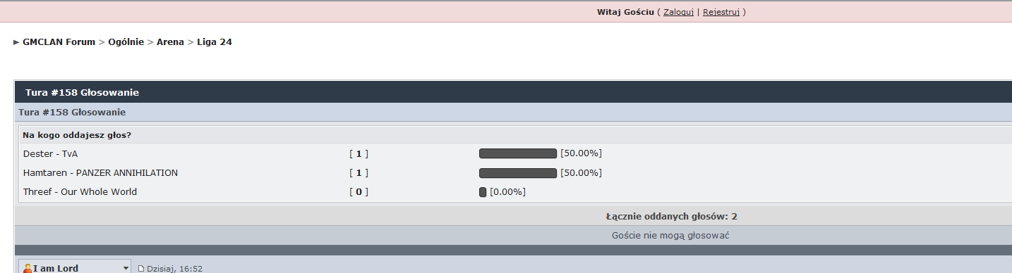Go to GMCLAN Forum in the breadcrumb

(x=59, y=42)
